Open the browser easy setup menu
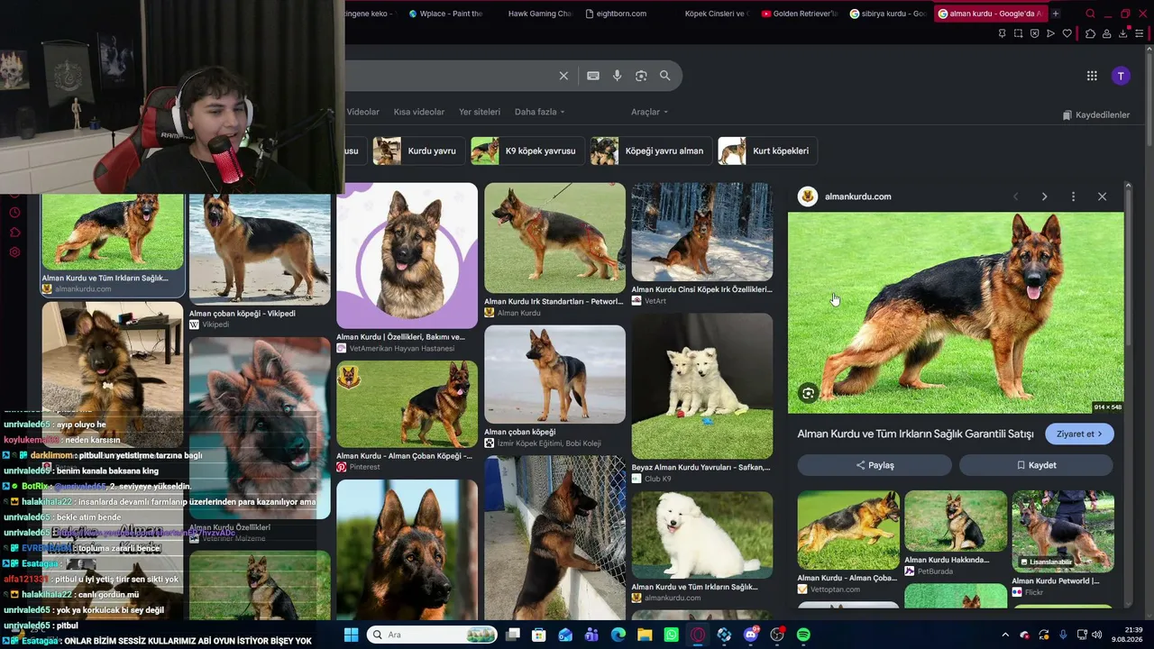This screenshot has width=1154, height=649. click(1139, 33)
